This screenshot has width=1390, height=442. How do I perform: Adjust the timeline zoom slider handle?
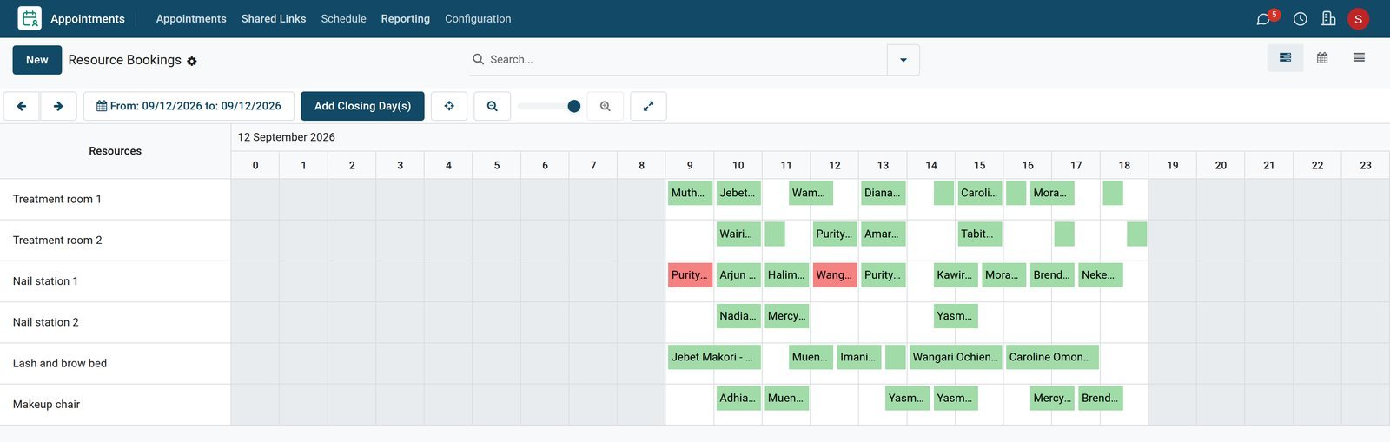573,106
